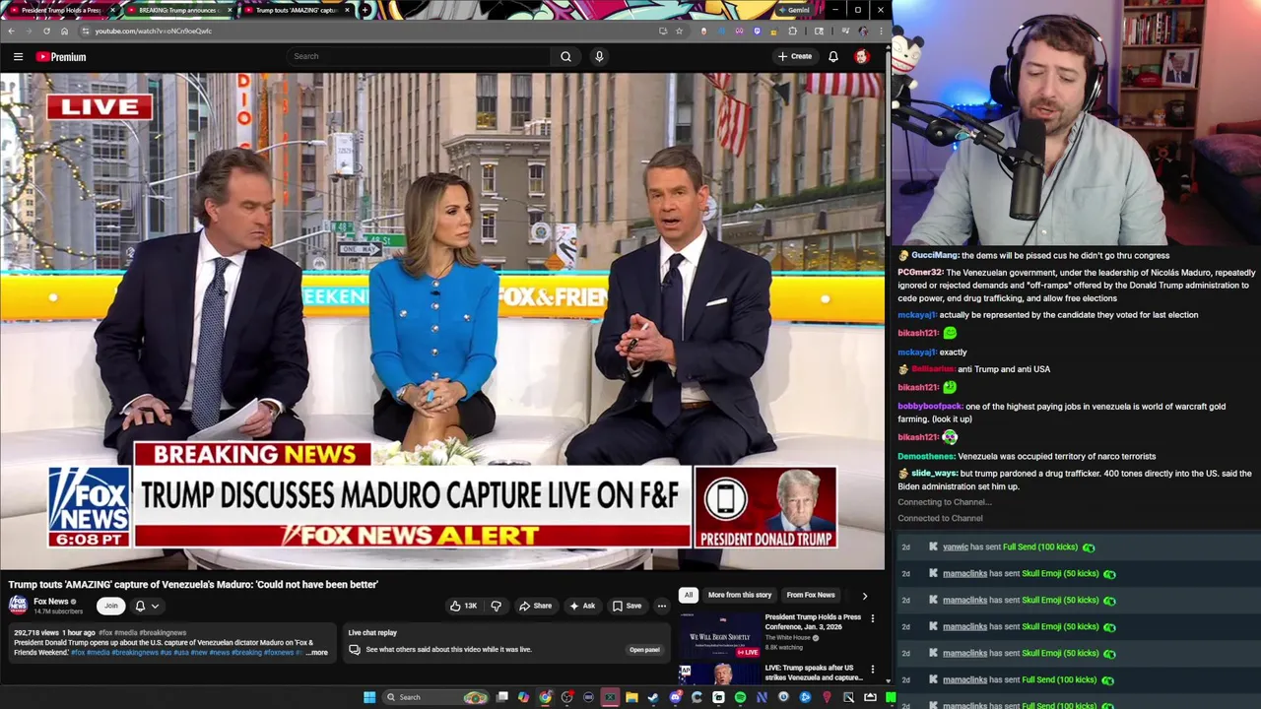This screenshot has height=709, width=1261.
Task: Open options for Trump speaks after US strikes video
Action: (872, 670)
